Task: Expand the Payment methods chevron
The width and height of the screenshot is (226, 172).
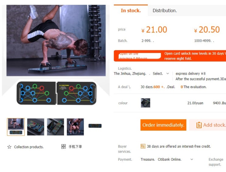Action: 192,159
